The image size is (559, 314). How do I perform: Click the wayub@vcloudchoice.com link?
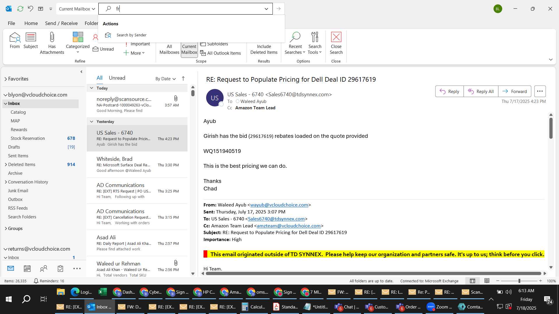(x=279, y=205)
